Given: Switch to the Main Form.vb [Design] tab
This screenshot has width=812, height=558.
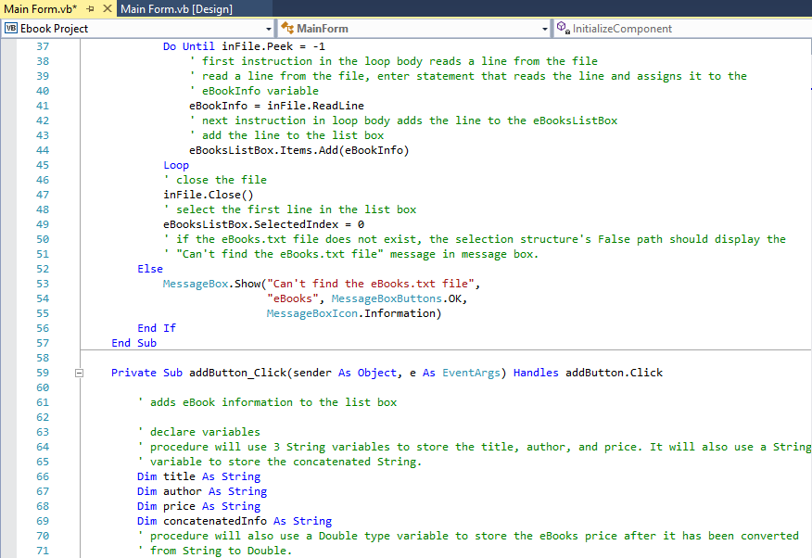Looking at the screenshot, I should 195,7.
